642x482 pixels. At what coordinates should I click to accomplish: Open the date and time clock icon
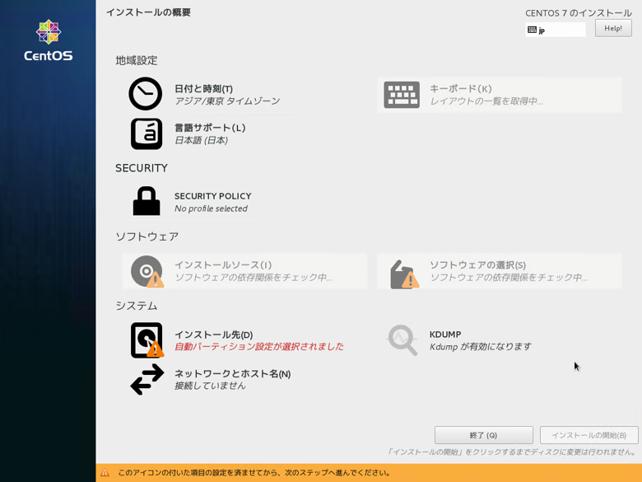146,94
